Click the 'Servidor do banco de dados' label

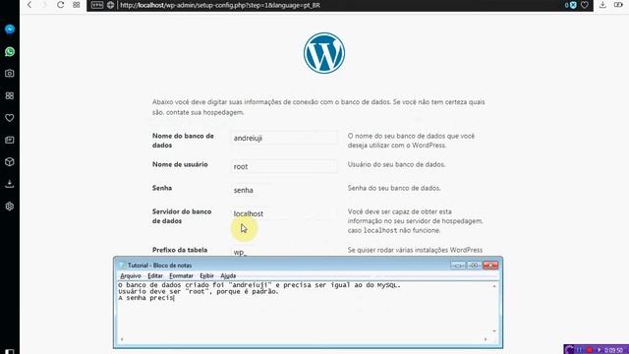(182, 216)
